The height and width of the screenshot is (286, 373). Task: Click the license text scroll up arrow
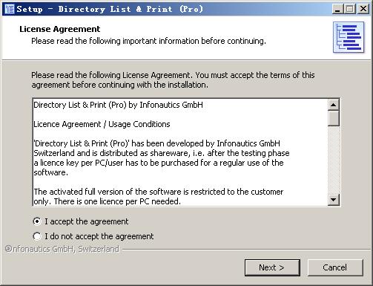334,105
